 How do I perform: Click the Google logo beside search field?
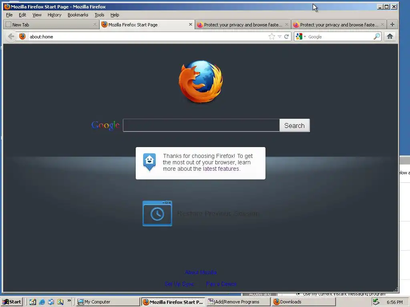click(106, 126)
